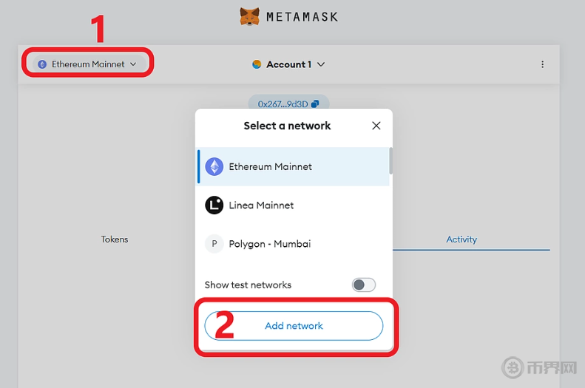This screenshot has width=585, height=388.
Task: Click the Polygon Mumbai 'P' icon
Action: 214,244
